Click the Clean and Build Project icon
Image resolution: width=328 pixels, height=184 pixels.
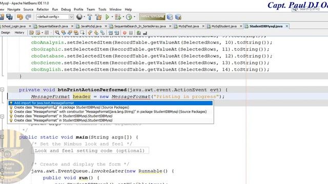click(98, 17)
